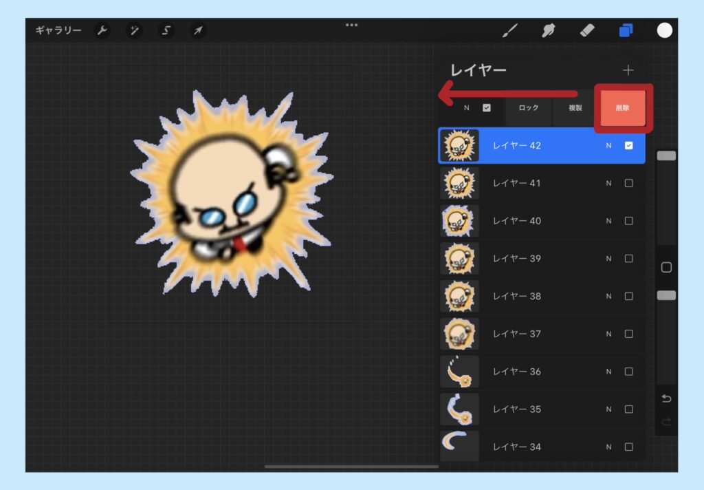Viewport: 704px width, 490px height.
Task: Show レイヤー 38 visibility checkbox
Action: click(628, 296)
